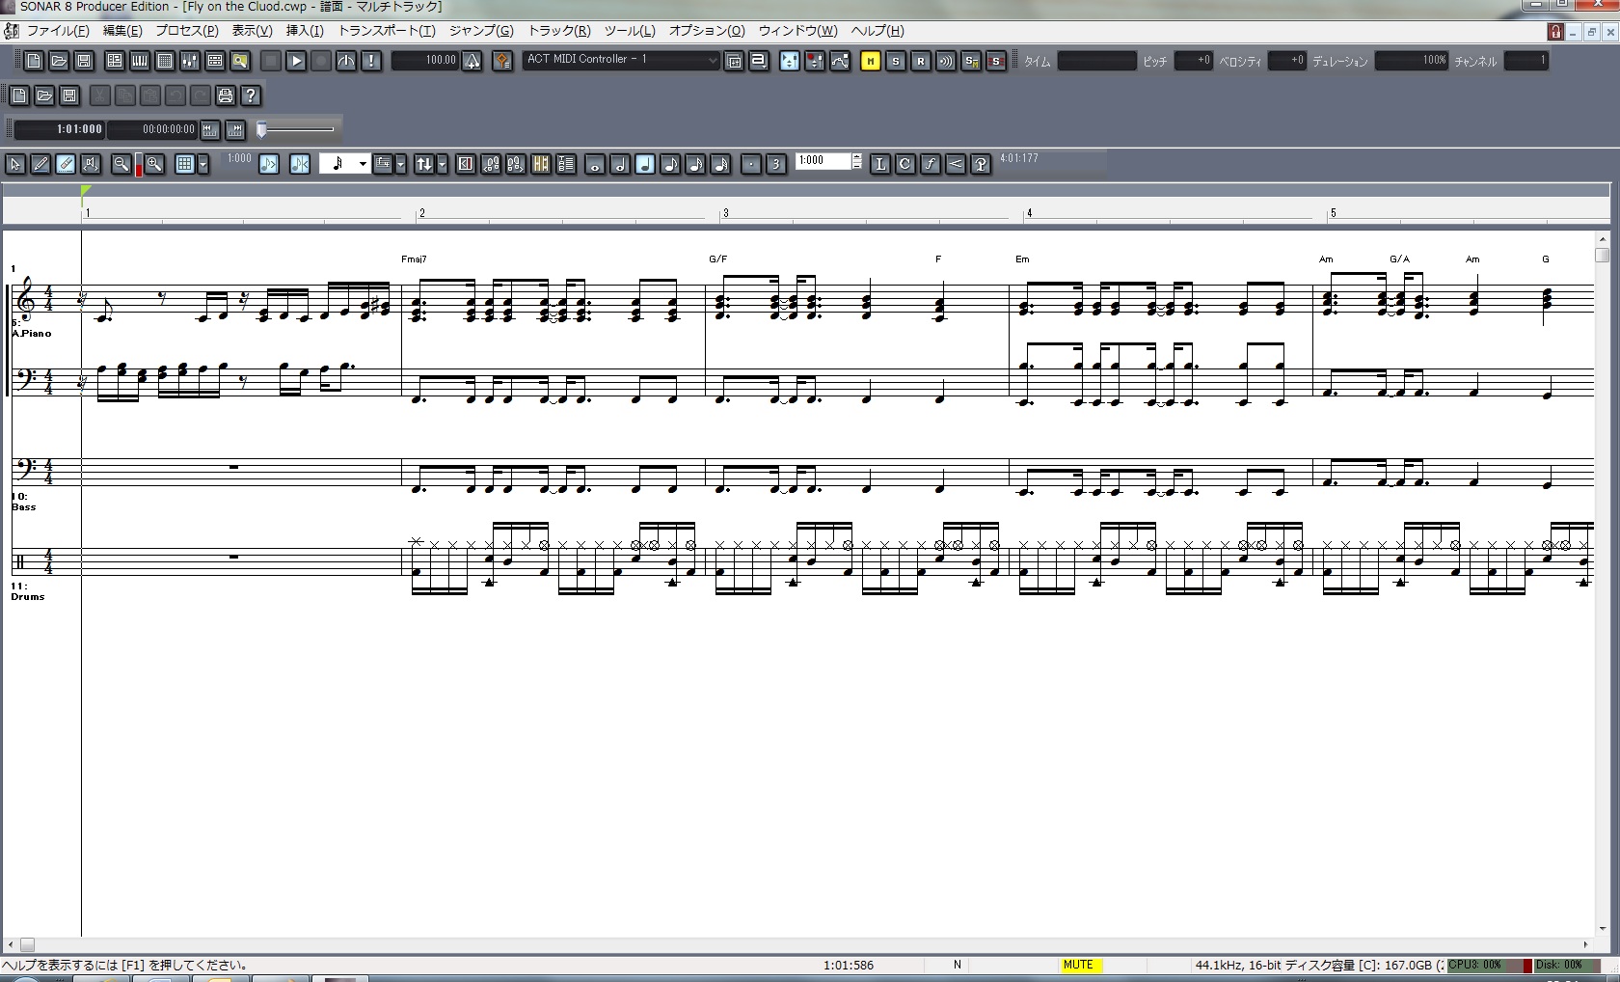The width and height of the screenshot is (1620, 982).
Task: Select the Expression f tool
Action: (x=931, y=164)
